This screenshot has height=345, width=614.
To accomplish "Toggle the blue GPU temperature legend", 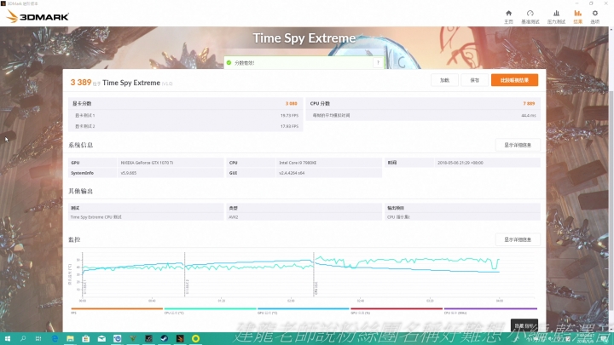I will click(304, 308).
